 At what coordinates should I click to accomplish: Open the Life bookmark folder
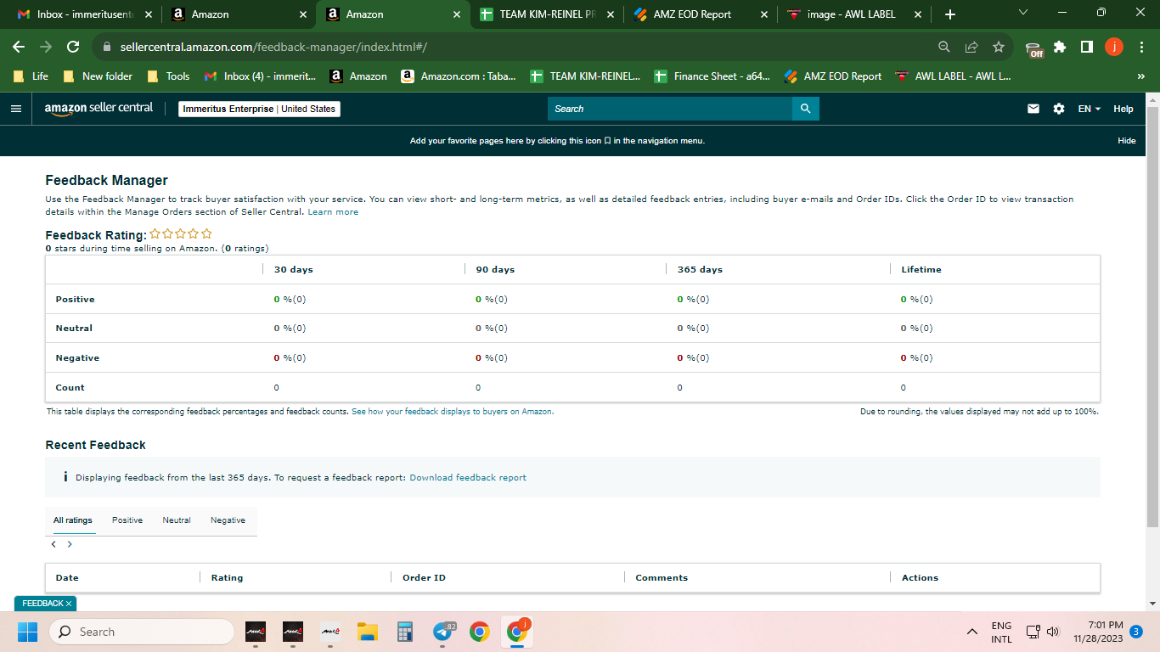(31, 76)
